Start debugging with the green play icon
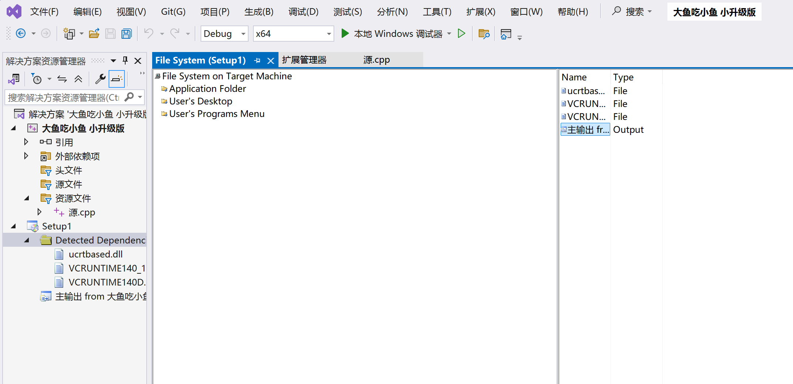 click(x=345, y=34)
